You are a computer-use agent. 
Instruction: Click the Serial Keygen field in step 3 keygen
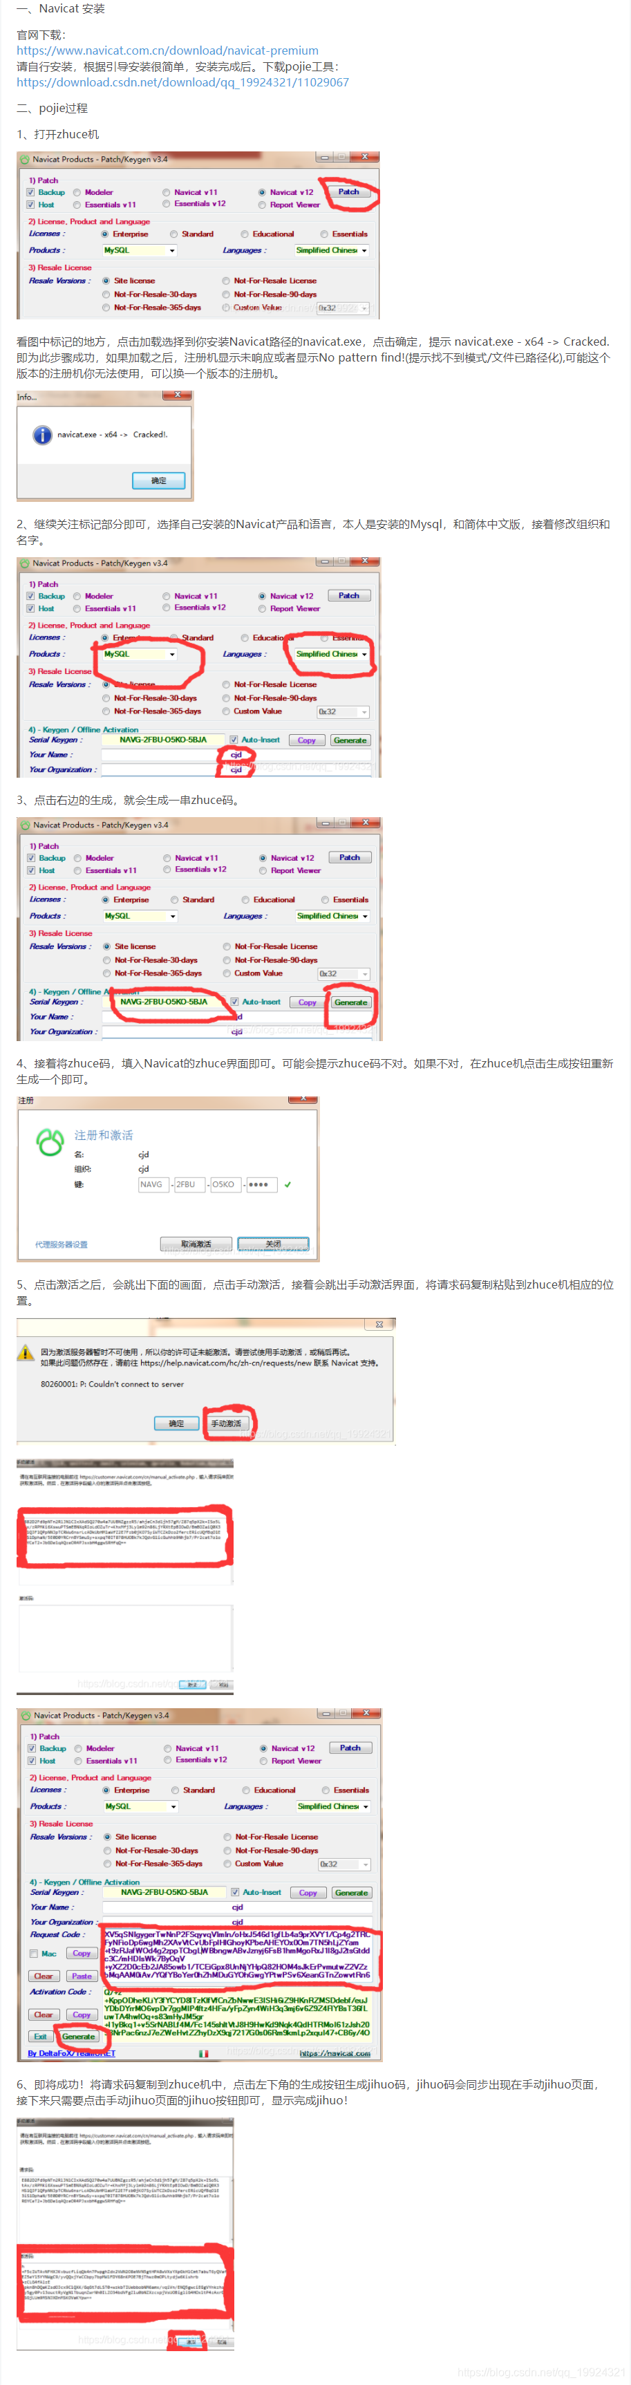(x=164, y=1002)
